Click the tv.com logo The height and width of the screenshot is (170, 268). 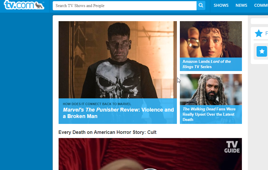click(x=24, y=5)
